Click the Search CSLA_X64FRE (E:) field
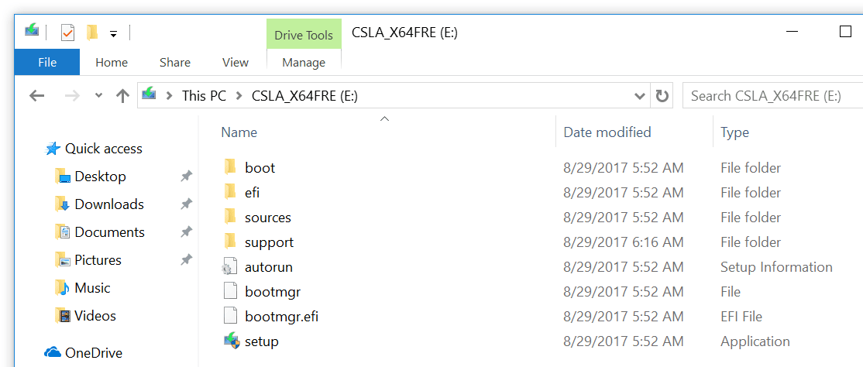863x367 pixels. click(x=771, y=96)
